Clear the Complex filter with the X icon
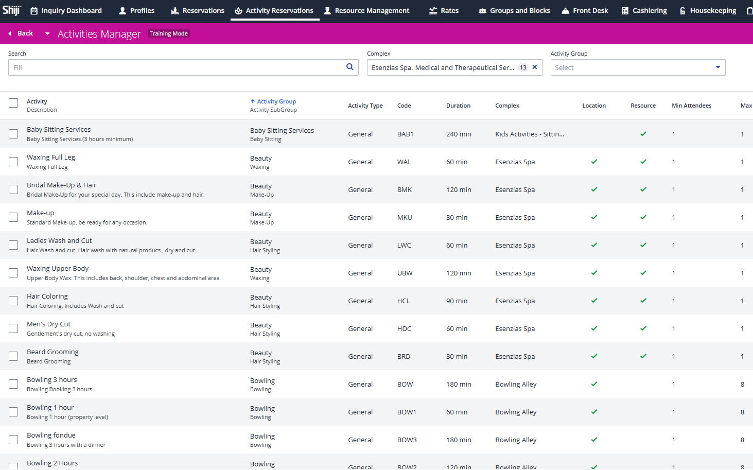 point(535,67)
